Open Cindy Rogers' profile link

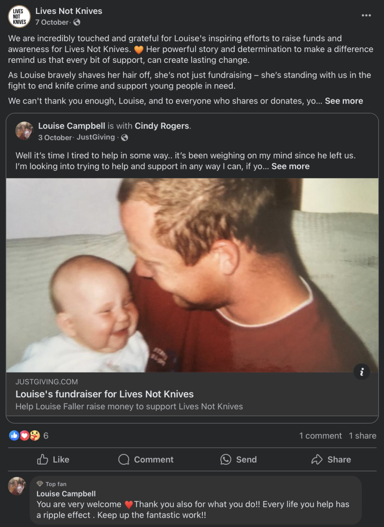click(x=162, y=126)
